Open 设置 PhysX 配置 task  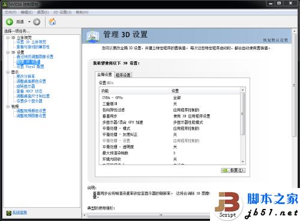coord(30,67)
